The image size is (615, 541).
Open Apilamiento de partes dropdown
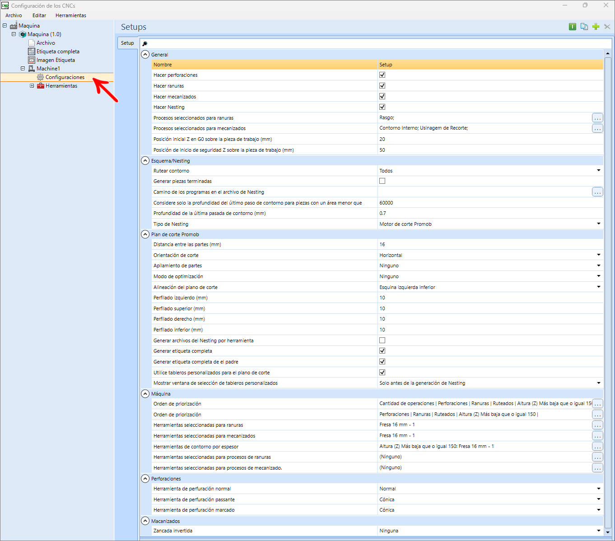pos(599,266)
